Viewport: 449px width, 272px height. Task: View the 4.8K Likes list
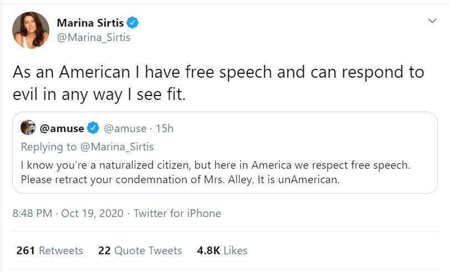[222, 250]
